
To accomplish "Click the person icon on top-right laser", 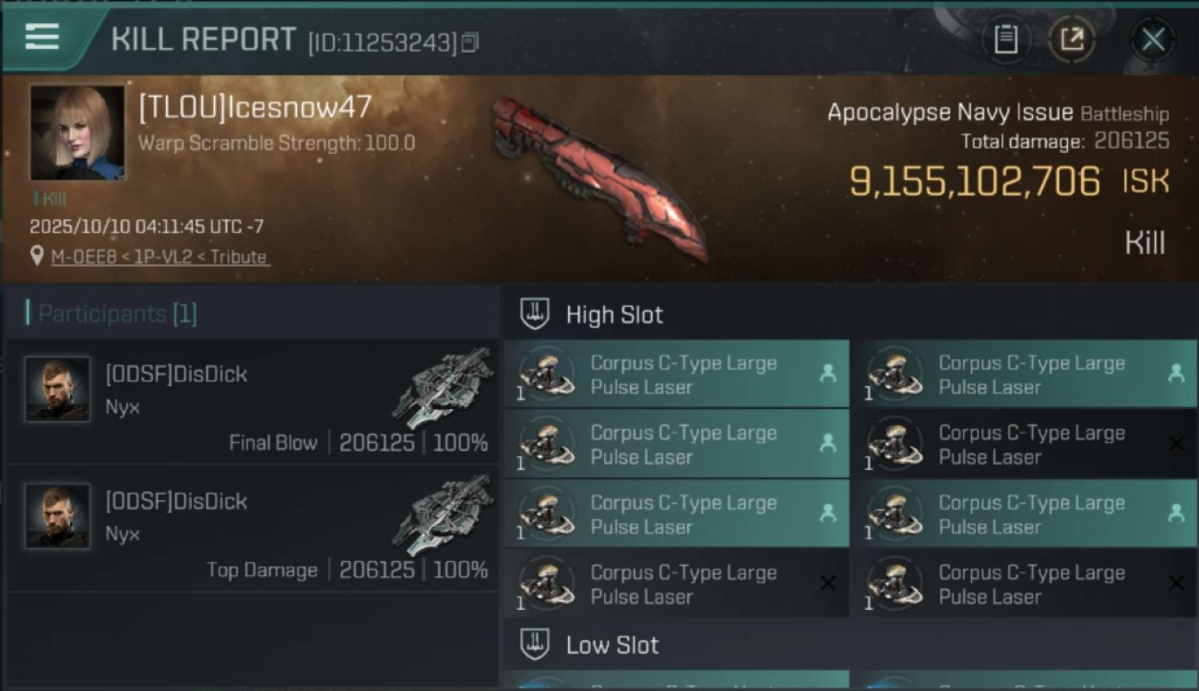I will tap(1176, 373).
